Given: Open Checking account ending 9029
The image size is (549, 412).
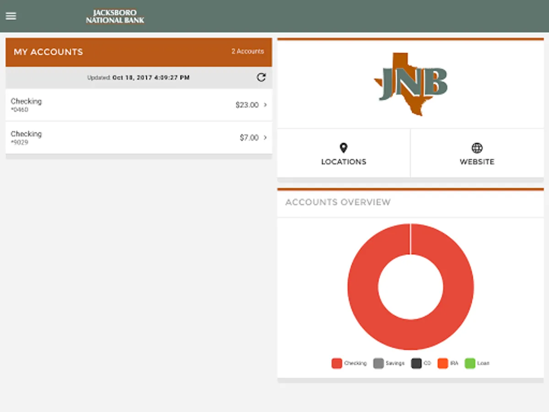Looking at the screenshot, I should coord(139,137).
